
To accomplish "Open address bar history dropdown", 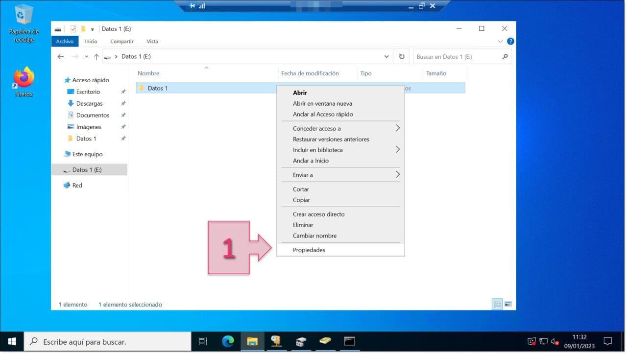I will click(386, 57).
